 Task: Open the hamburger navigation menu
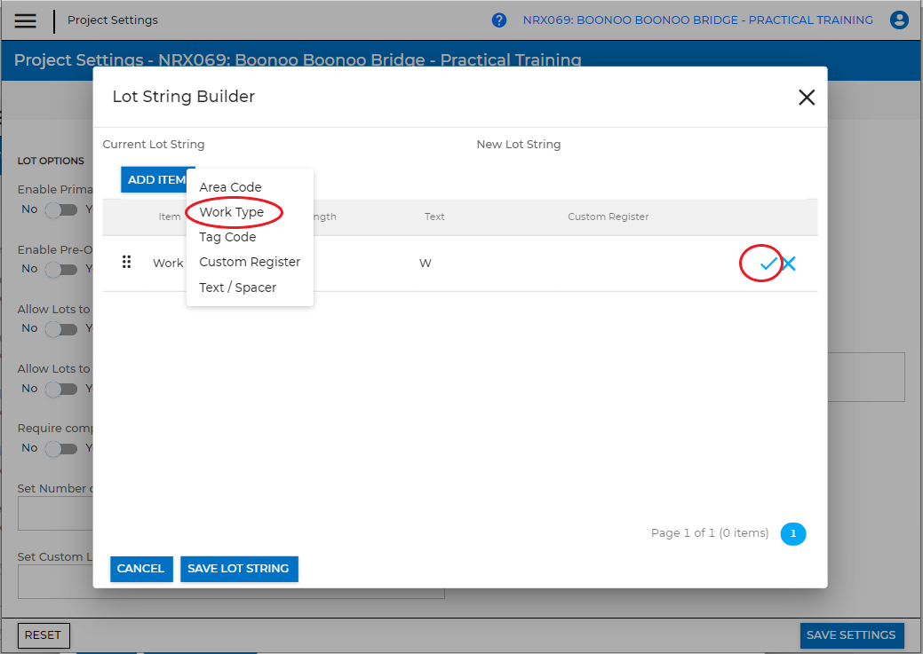click(x=25, y=20)
